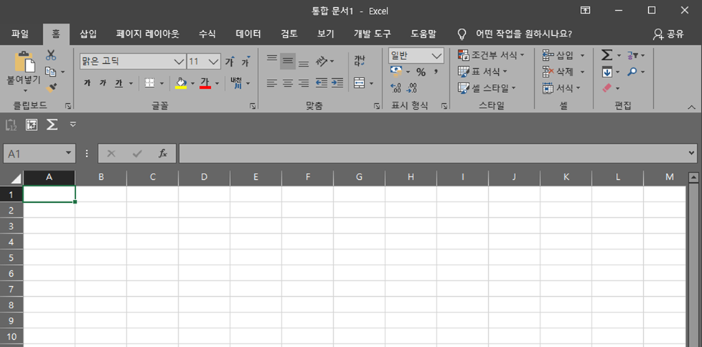Increase font size with larger 가 icon

coord(230,61)
